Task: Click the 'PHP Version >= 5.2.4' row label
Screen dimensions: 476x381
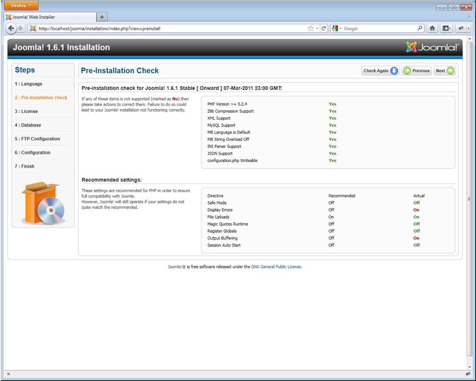Action: [227, 104]
